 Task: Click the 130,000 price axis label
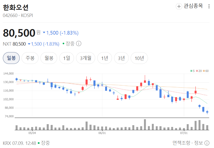pyautogui.click(x=8, y=82)
